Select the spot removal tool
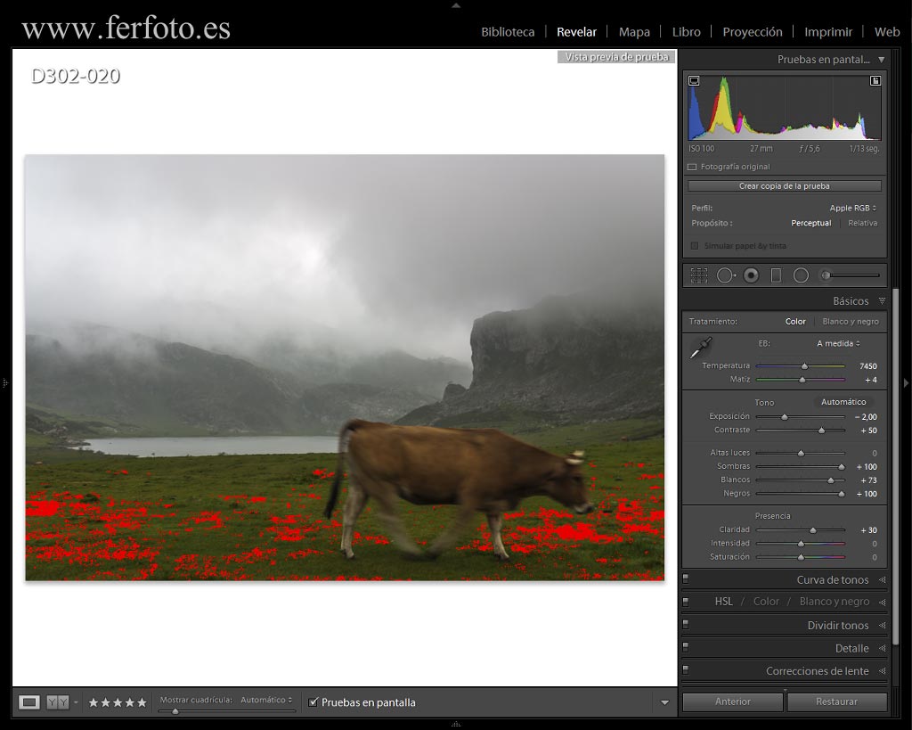 click(726, 275)
